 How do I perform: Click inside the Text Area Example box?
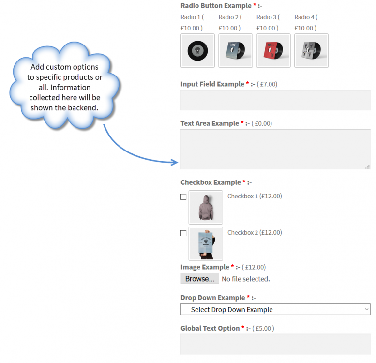(275, 149)
